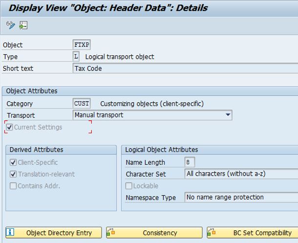Click the Consistency button

click(x=154, y=233)
